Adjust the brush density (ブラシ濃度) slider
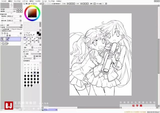The image size is (160, 113). click(36, 54)
